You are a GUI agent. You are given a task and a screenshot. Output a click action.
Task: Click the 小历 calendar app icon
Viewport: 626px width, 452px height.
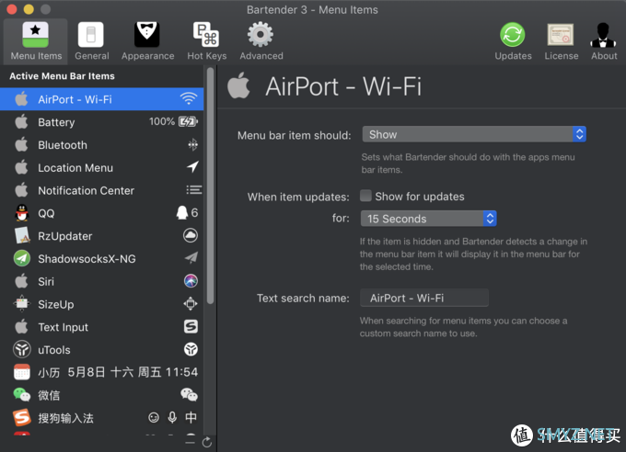[x=22, y=372]
